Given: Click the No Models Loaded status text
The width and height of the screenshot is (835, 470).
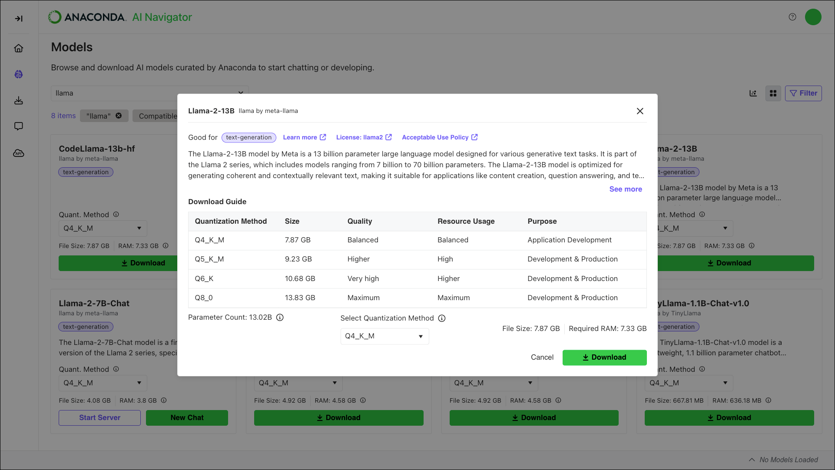Looking at the screenshot, I should click(788, 460).
